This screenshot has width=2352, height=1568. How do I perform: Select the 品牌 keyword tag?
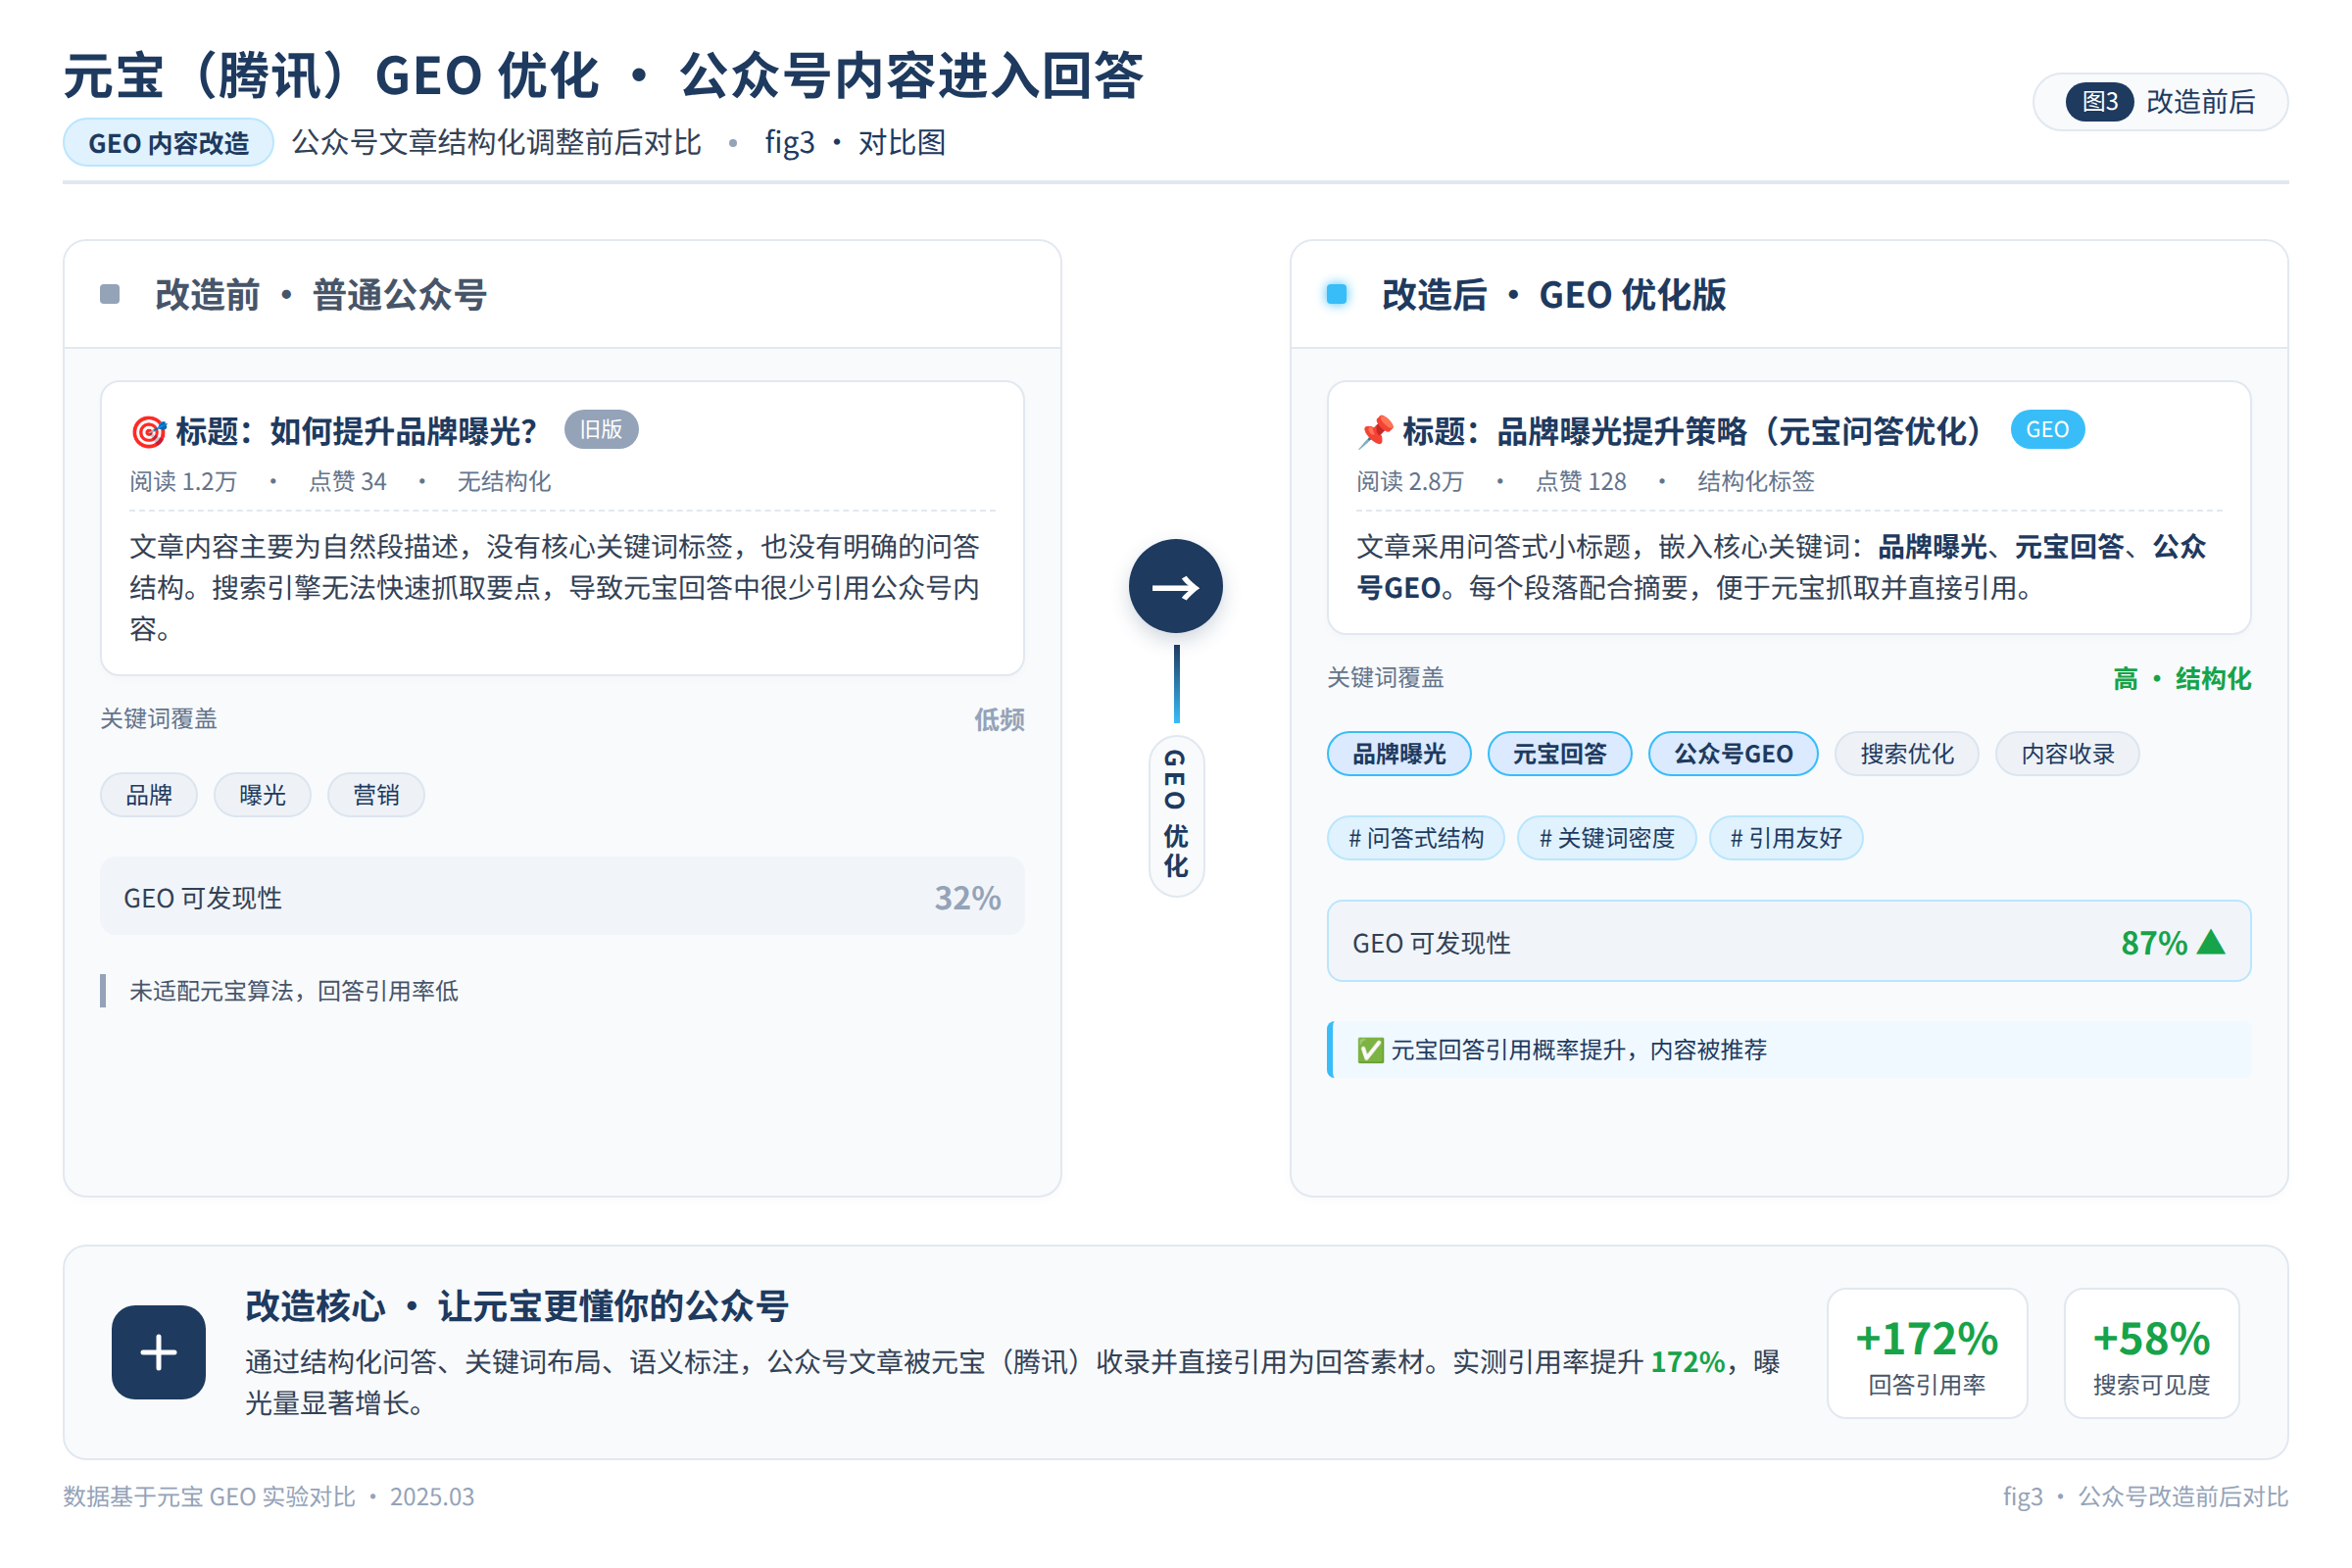(149, 795)
